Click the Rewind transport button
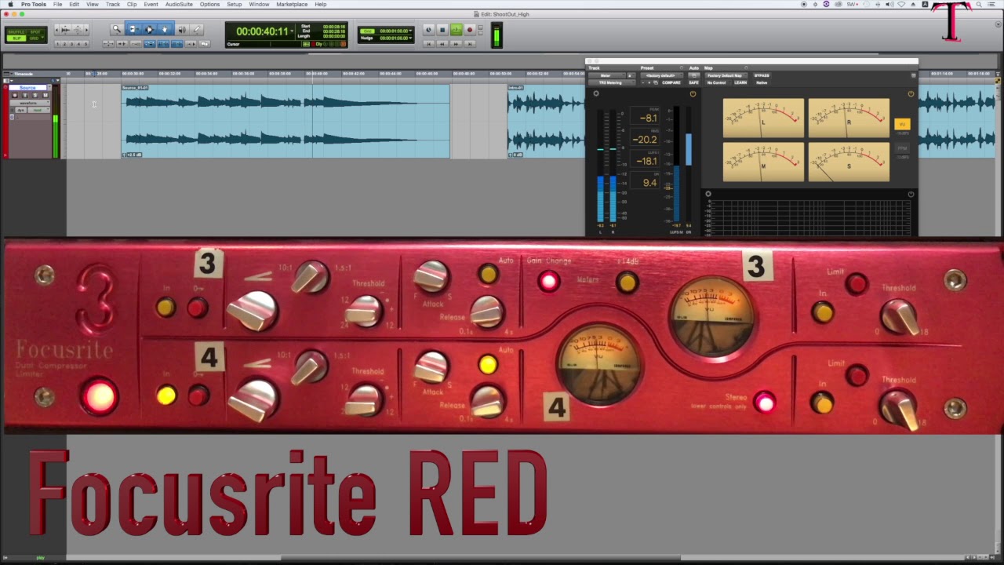This screenshot has height=565, width=1004. click(x=442, y=43)
